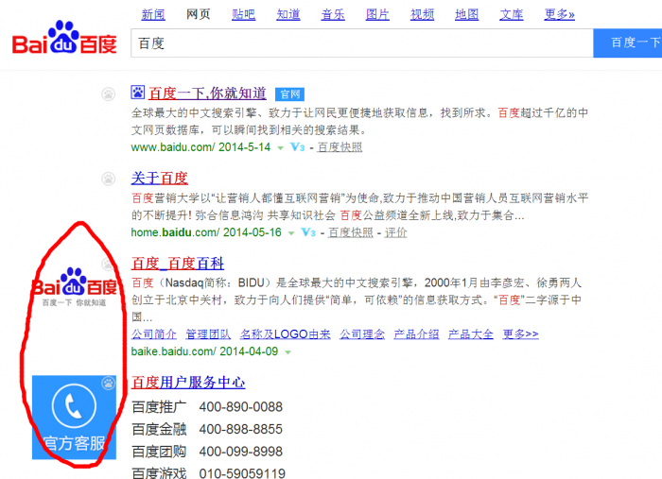
Task: Click the 百度游戏 010-59059119 row
Action: 209,473
